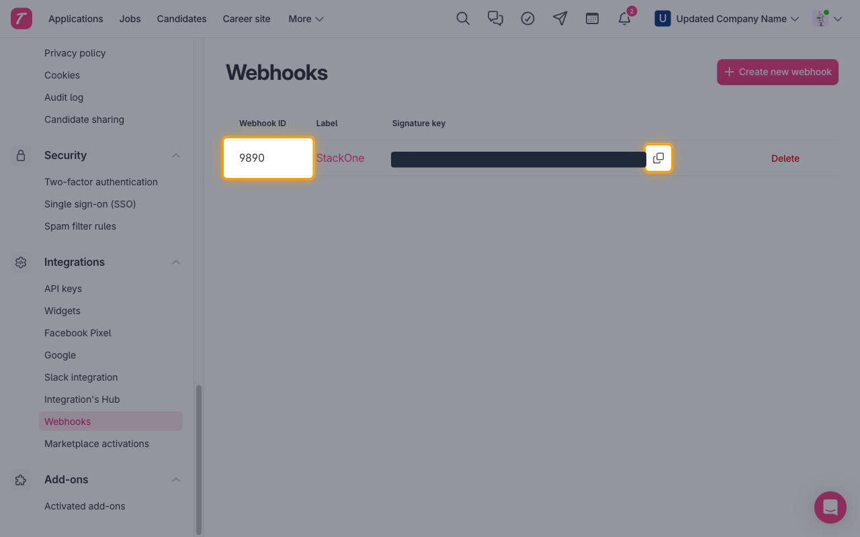
Task: Open the calendar icon in the top bar
Action: click(x=592, y=19)
